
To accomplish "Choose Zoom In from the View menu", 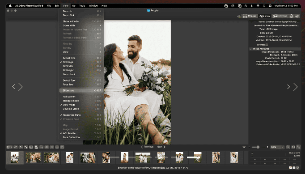I will point(81,11).
